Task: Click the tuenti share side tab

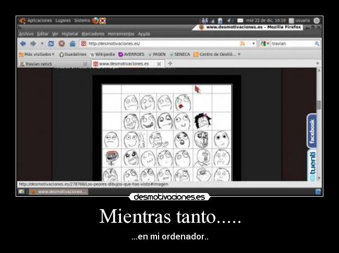Action: click(312, 165)
